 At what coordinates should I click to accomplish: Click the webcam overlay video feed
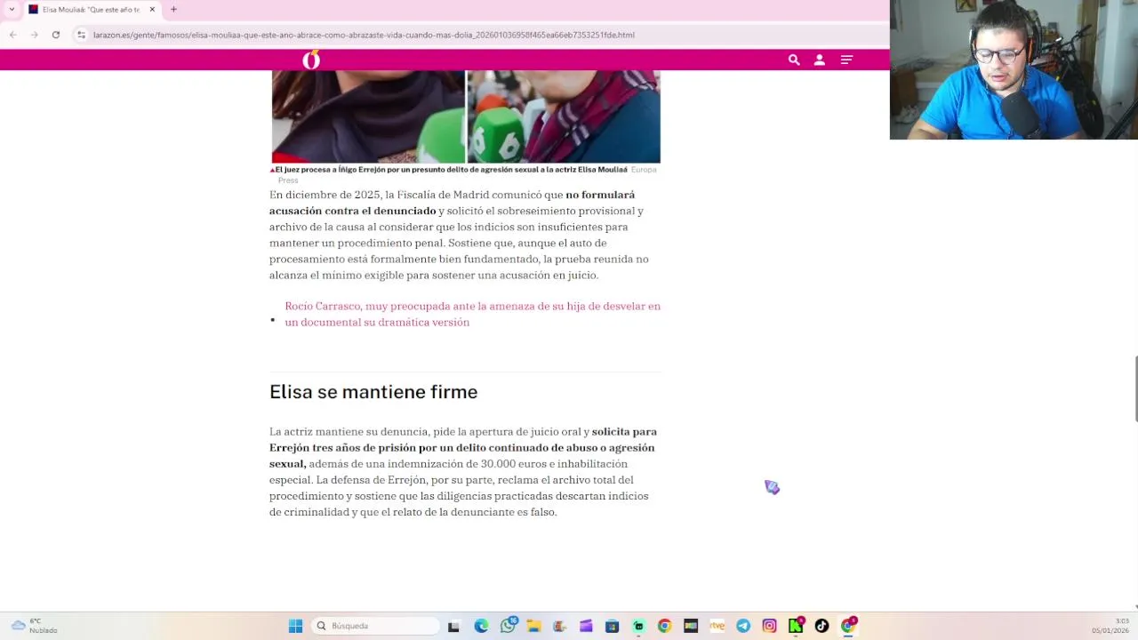[1014, 69]
